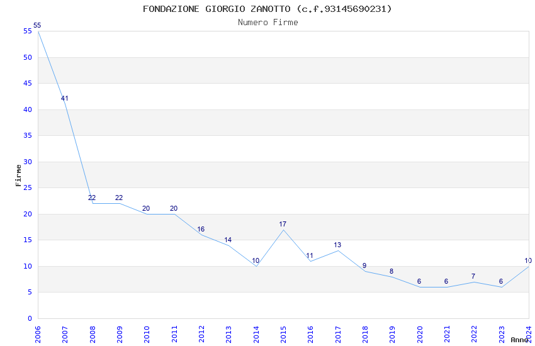Screen dimensions: 535x346
Task: Click the data label 20 above 2011
Action: (174, 208)
